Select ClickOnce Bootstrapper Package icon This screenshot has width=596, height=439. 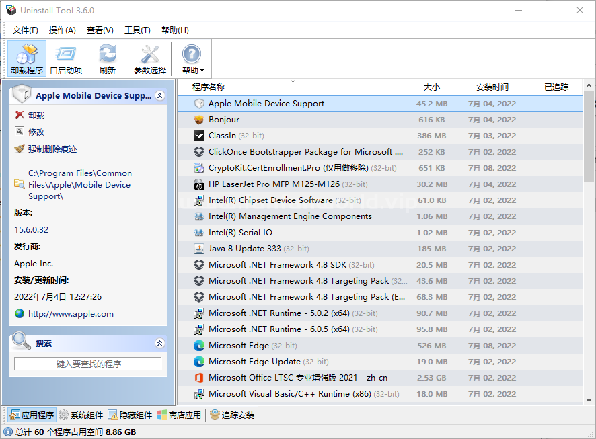click(199, 152)
